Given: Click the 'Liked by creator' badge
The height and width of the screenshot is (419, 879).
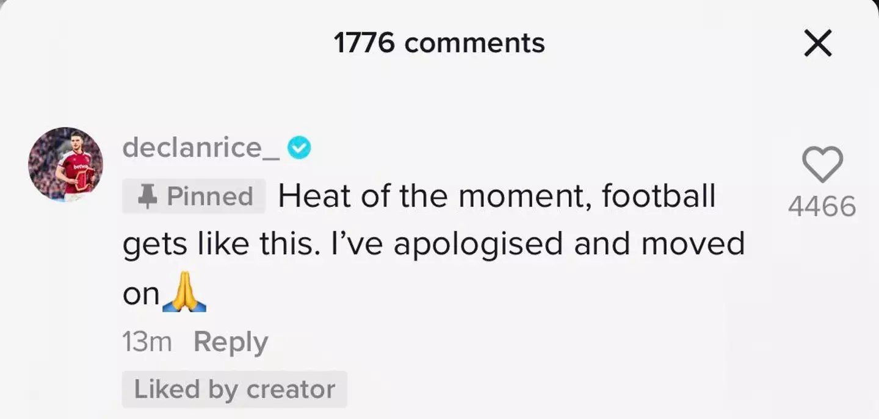Looking at the screenshot, I should [x=234, y=389].
